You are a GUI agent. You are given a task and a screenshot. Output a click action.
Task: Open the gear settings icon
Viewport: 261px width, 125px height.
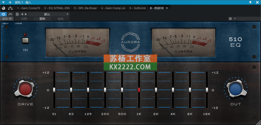pos(230,19)
